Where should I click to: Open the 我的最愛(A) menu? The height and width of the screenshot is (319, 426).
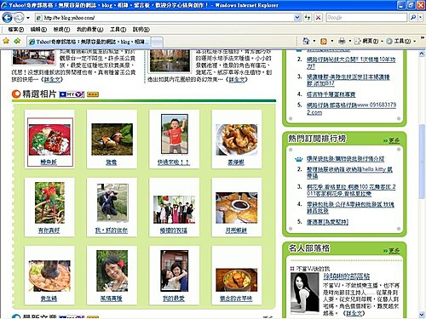90,29
